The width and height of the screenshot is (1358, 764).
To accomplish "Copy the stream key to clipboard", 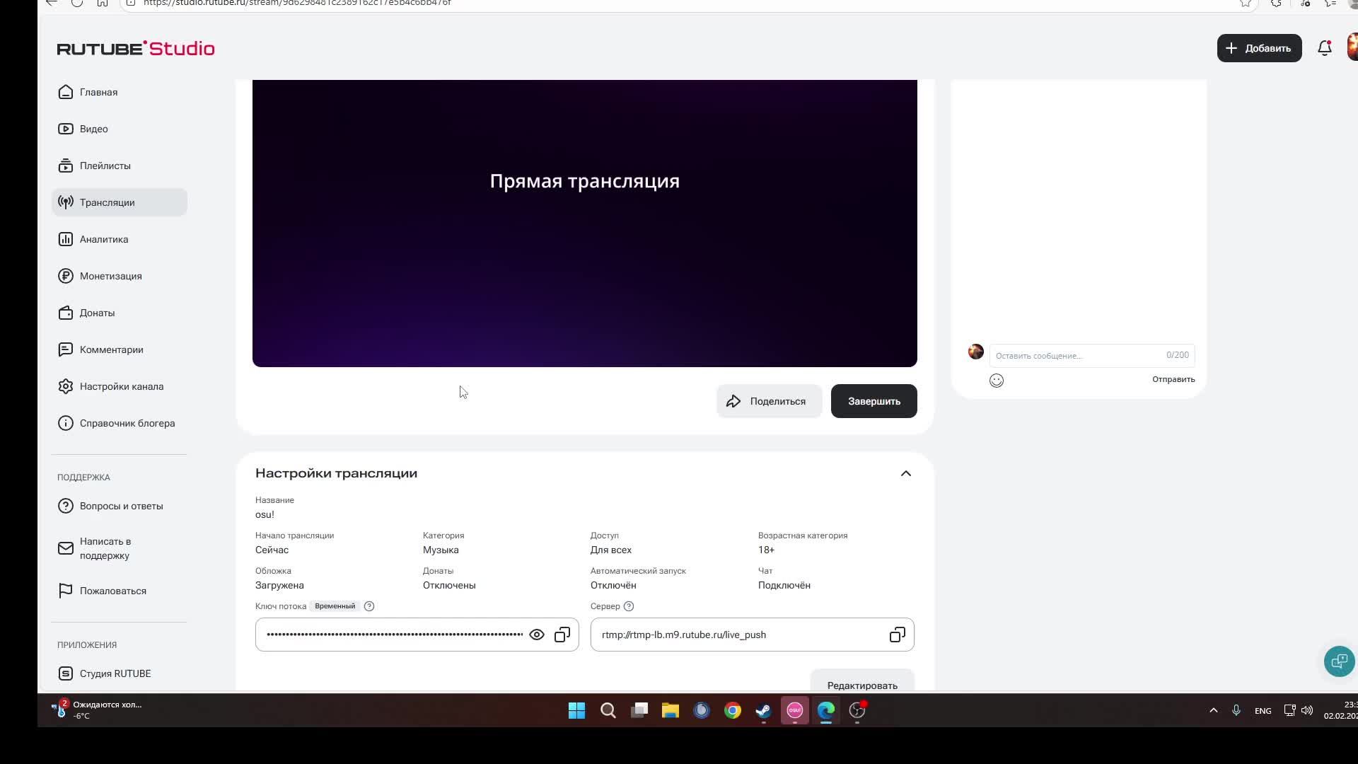I will click(x=562, y=635).
